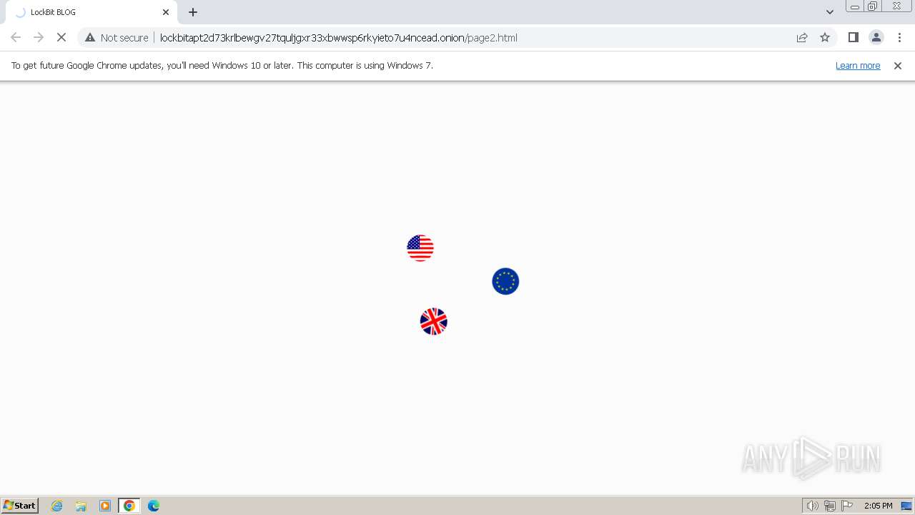Switch to Chrome in the taskbar
This screenshot has height=515, width=915.
coord(129,506)
